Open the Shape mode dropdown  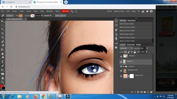tap(10, 16)
